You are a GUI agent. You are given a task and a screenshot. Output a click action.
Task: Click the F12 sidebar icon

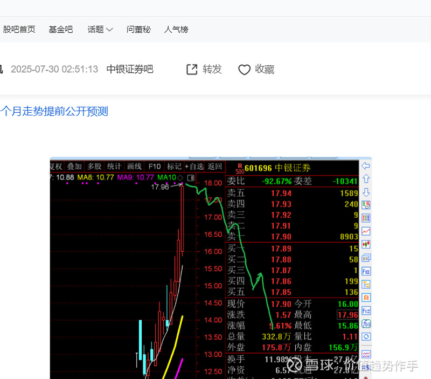[366, 311]
